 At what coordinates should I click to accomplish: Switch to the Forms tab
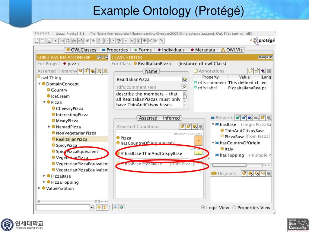click(x=143, y=50)
